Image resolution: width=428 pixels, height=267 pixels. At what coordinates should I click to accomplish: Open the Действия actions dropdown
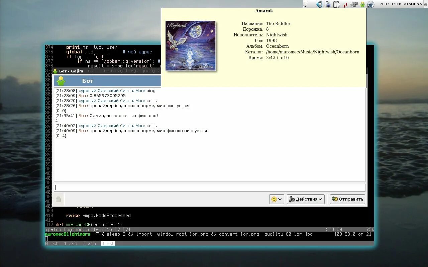306,199
